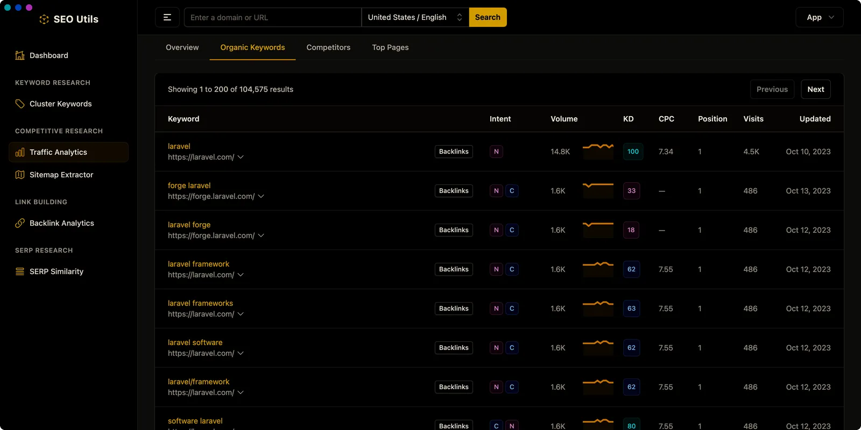
Task: Click the volume trend sparkline for forge laravel
Action: [598, 190]
